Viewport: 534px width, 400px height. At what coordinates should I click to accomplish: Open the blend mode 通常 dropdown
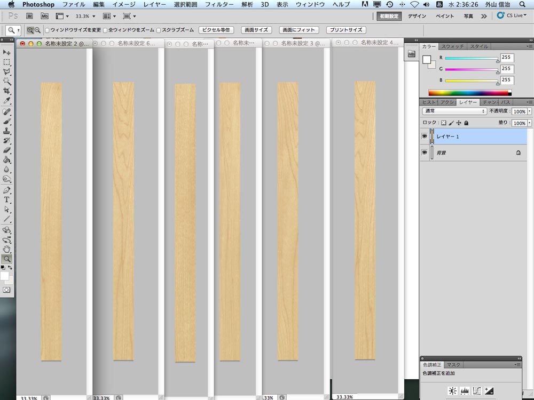[454, 111]
